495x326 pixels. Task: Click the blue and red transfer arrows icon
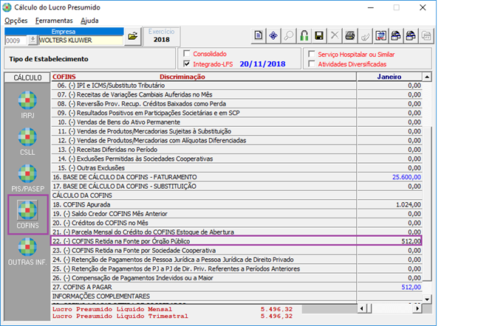point(380,35)
